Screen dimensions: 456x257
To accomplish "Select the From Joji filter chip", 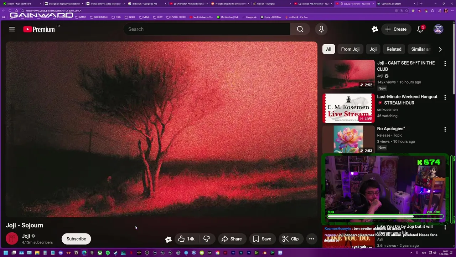I will coord(350,49).
